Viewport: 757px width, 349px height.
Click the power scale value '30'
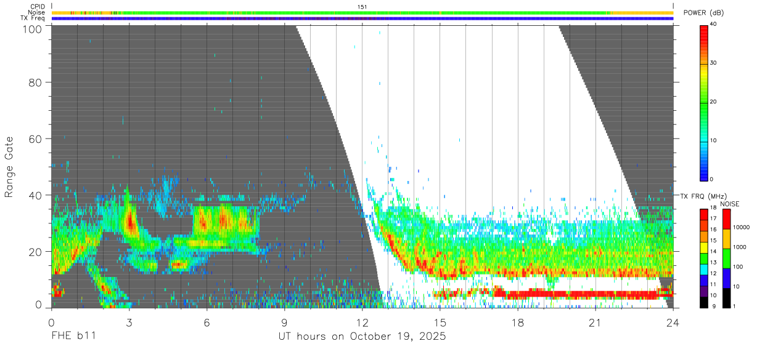714,63
